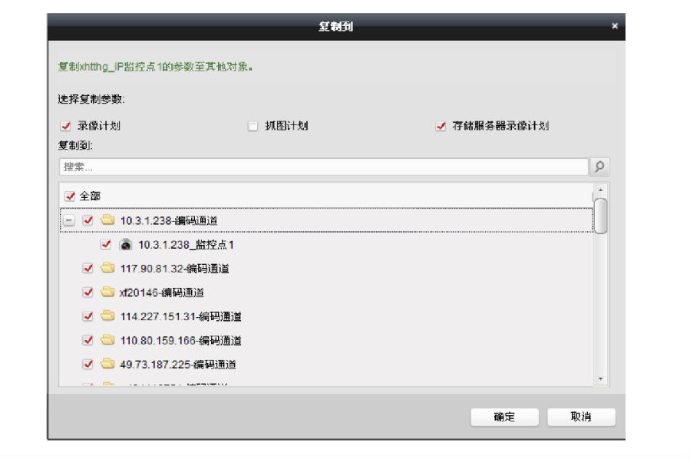Click inside the 搜索 search field

[x=230, y=164]
